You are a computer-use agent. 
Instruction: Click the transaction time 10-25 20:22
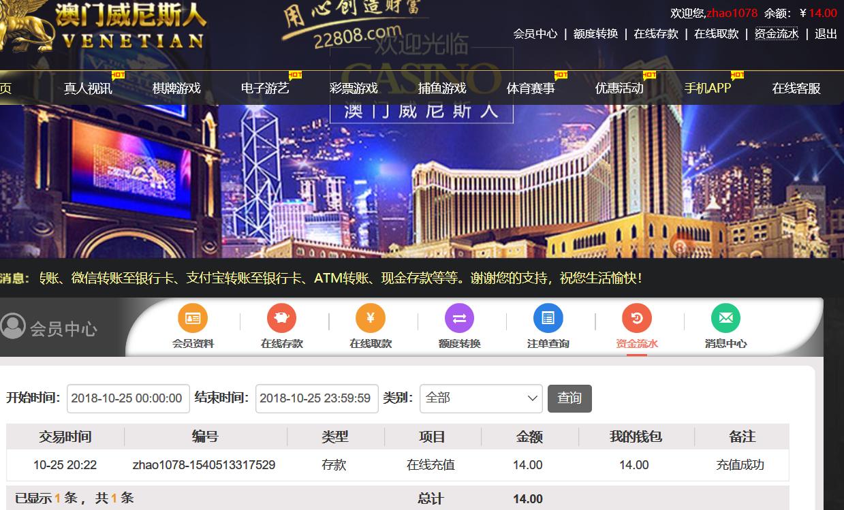(65, 465)
